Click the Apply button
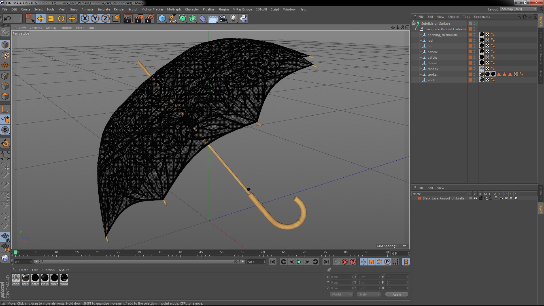Image resolution: width=544 pixels, height=306 pixels. point(397,295)
